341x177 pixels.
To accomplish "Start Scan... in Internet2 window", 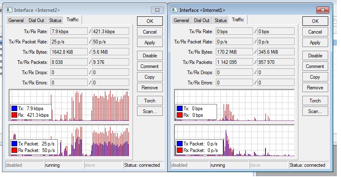I will pos(150,111).
